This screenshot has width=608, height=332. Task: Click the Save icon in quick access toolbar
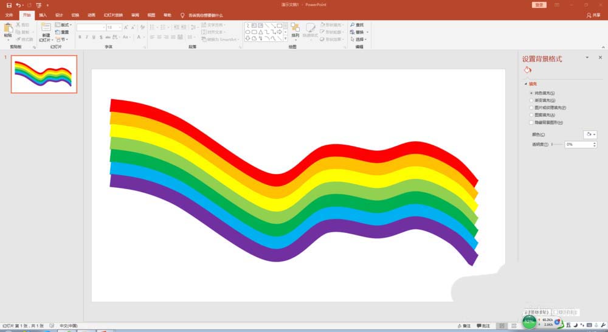tap(9, 5)
